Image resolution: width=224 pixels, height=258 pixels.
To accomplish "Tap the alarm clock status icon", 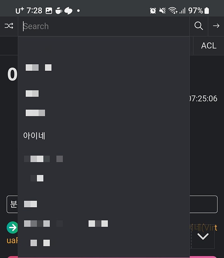I will tap(153, 11).
